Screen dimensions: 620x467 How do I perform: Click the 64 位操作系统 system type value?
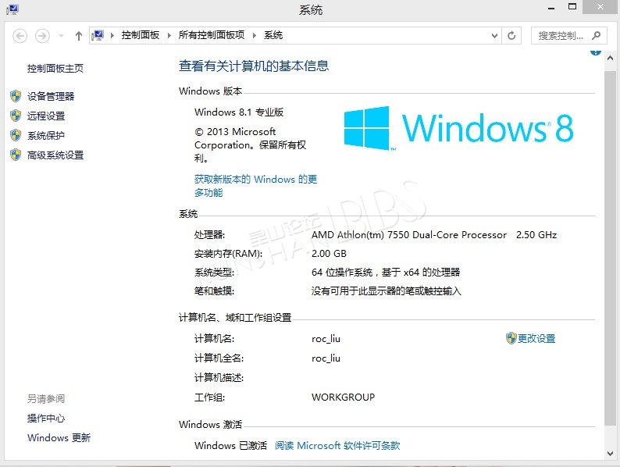coord(386,272)
